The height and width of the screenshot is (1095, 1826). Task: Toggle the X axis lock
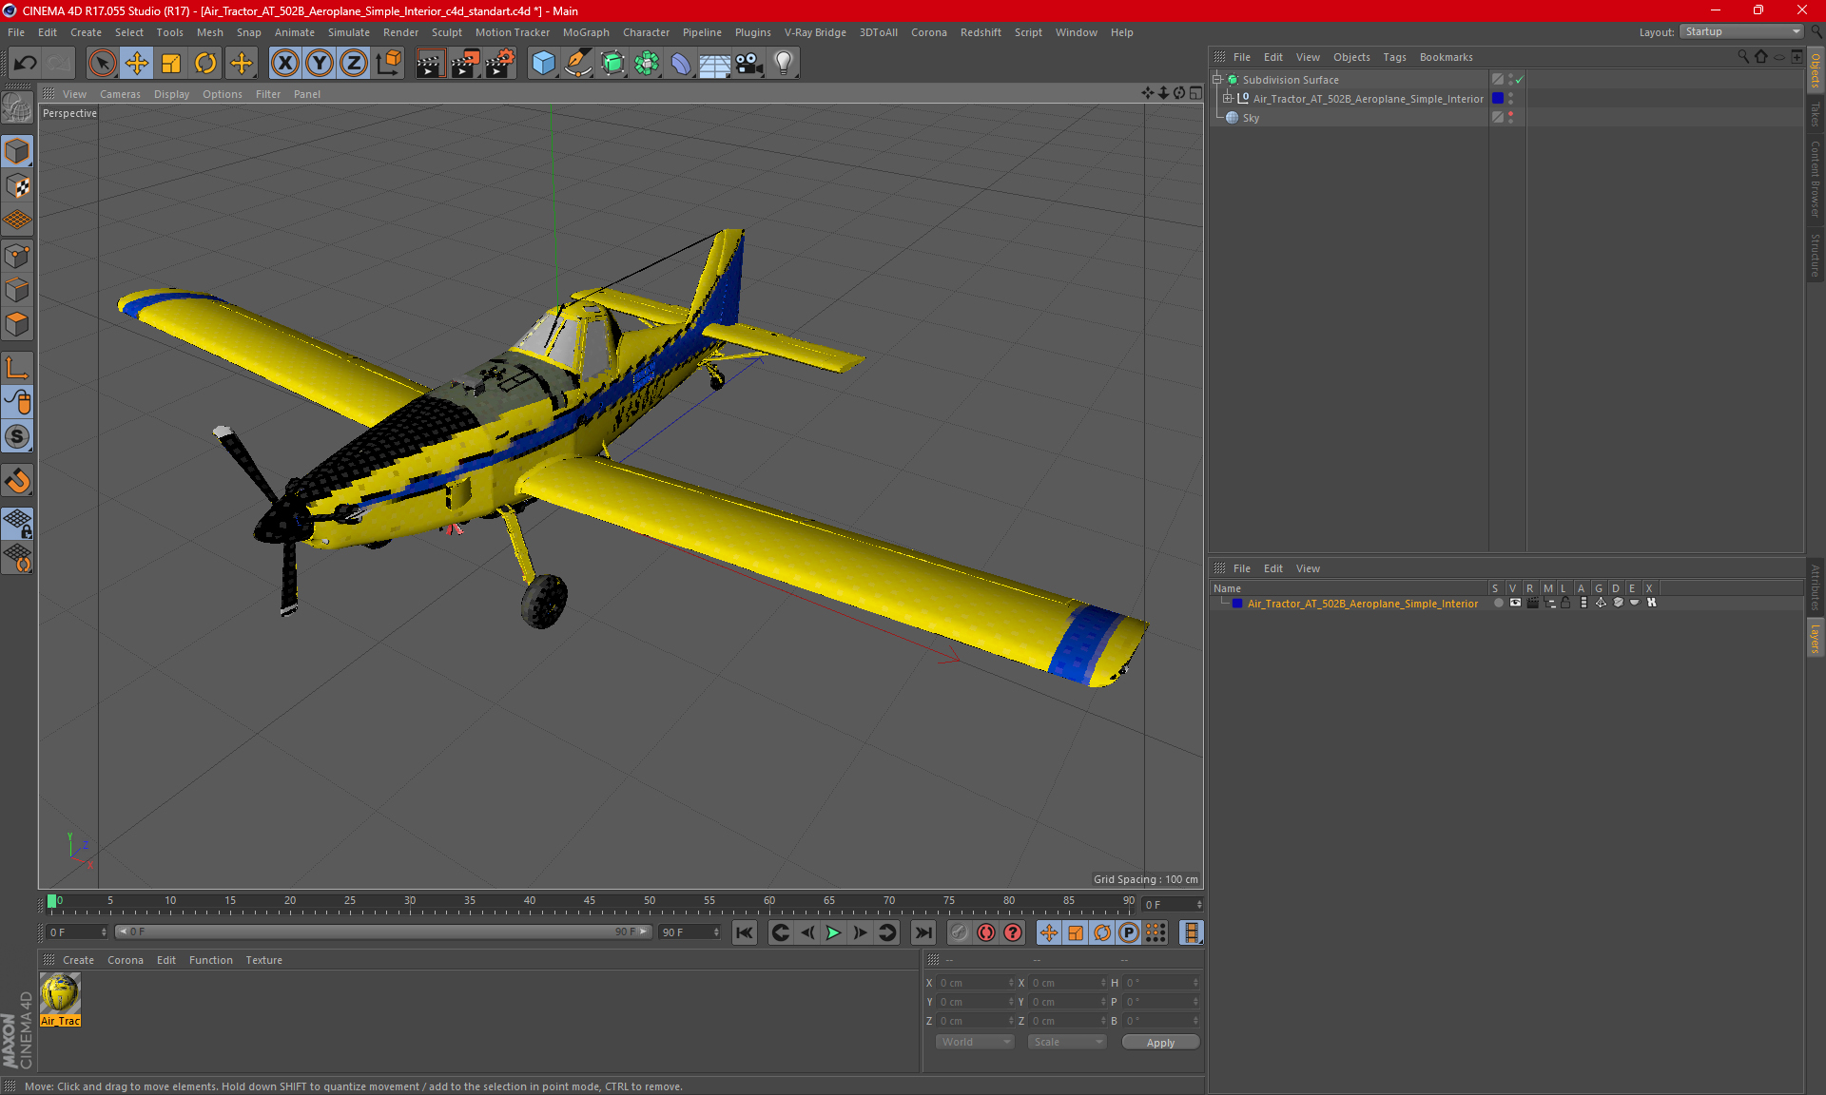[x=284, y=64]
